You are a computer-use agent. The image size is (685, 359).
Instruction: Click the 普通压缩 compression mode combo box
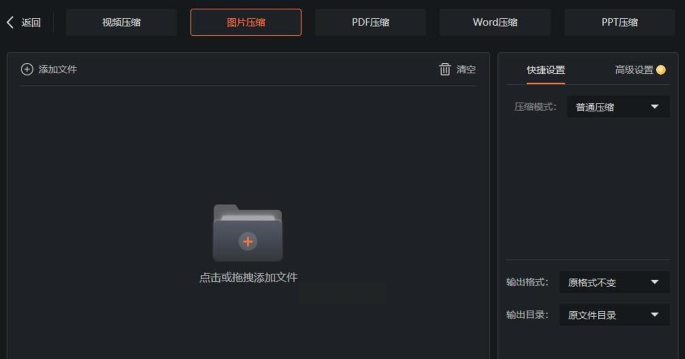[x=618, y=107]
